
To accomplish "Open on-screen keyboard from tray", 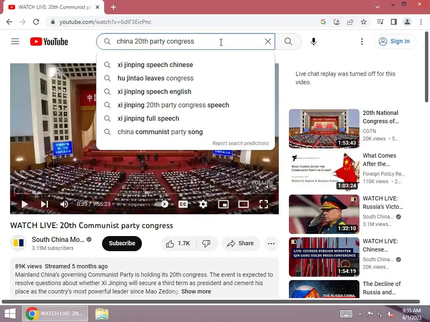I will pyautogui.click(x=346, y=314).
